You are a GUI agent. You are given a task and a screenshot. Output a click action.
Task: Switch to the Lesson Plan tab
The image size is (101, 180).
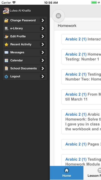92,173
